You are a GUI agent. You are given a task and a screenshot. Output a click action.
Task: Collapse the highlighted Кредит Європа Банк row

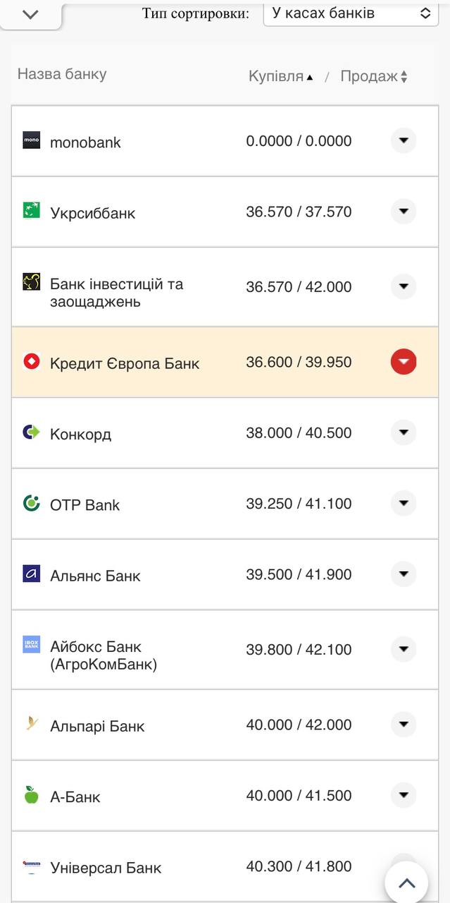point(403,362)
